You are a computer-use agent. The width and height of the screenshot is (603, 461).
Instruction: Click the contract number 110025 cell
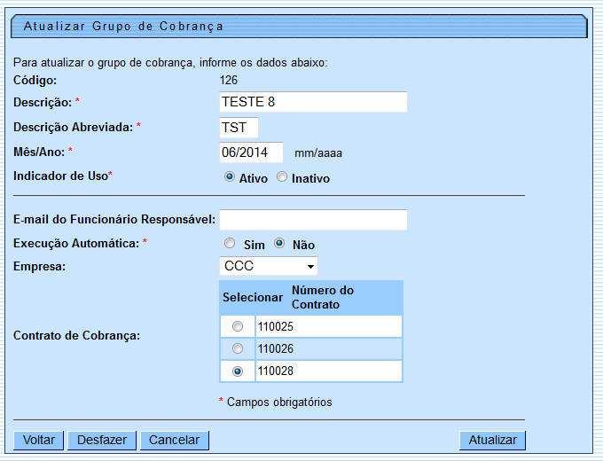tap(328, 326)
